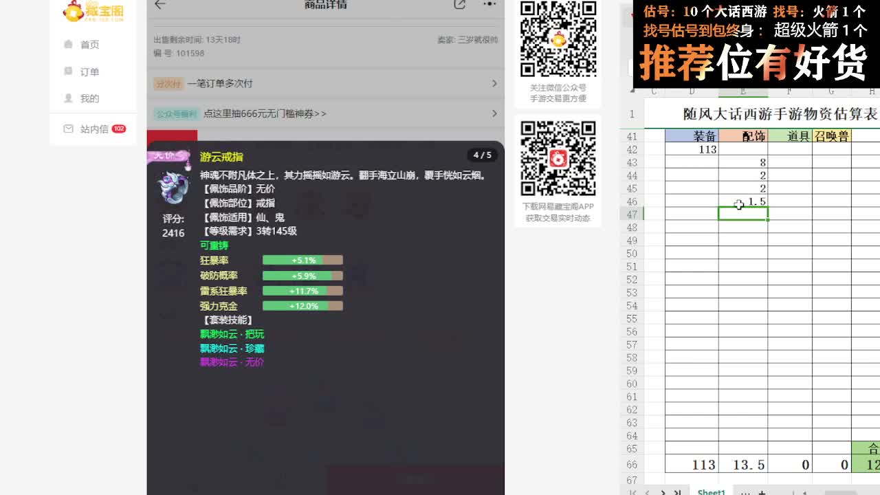Click the back arrow on the 商品详情 page
Image resolution: width=880 pixels, height=495 pixels.
[x=158, y=4]
